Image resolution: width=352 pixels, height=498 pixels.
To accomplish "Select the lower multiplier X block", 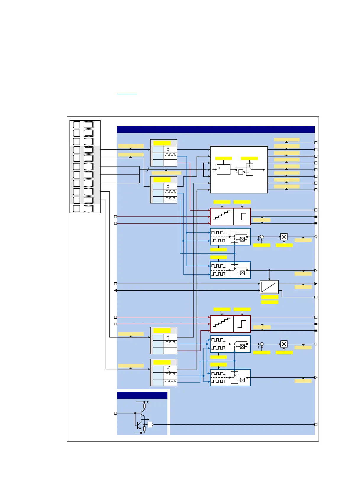I will tap(284, 344).
